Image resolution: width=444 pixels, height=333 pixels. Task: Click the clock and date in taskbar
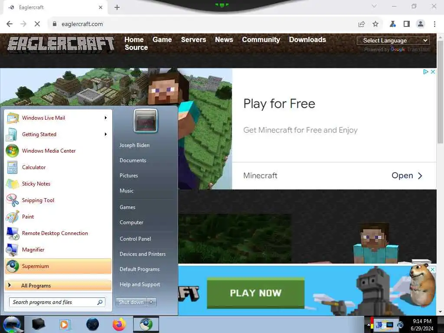(x=422, y=324)
